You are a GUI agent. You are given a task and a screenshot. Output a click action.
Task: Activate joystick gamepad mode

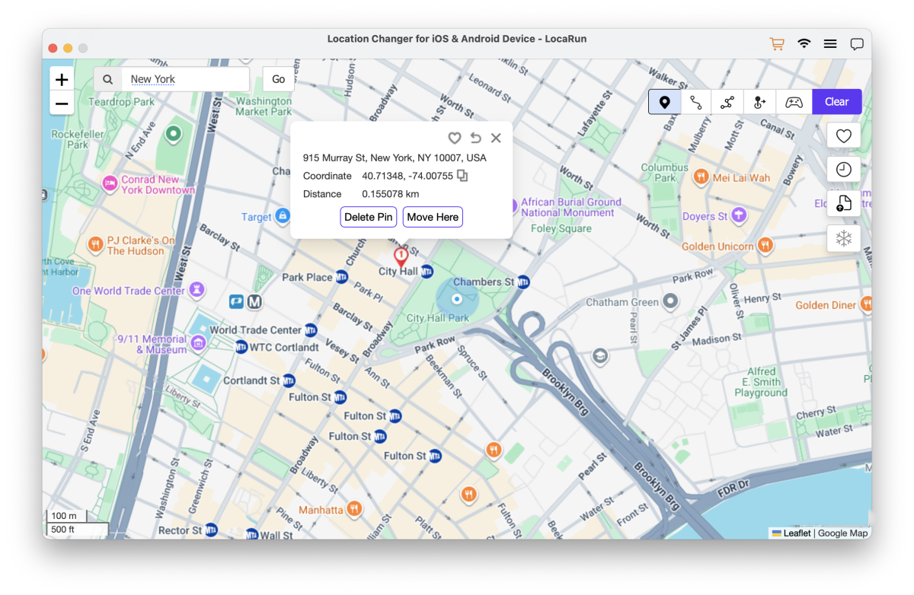tap(794, 102)
